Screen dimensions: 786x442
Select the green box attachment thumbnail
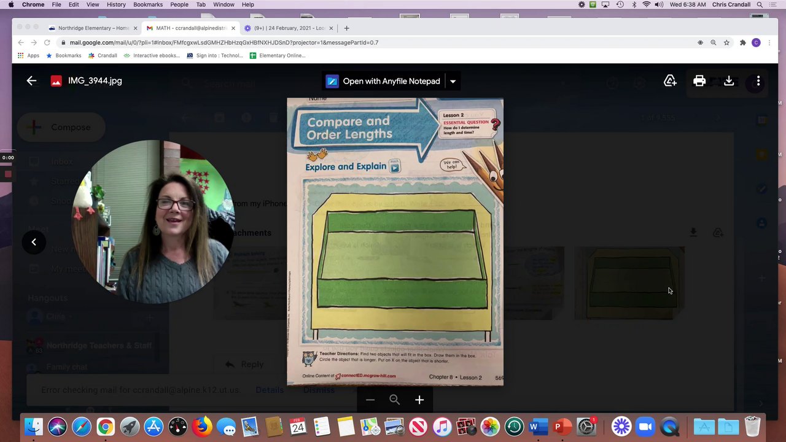tap(629, 283)
